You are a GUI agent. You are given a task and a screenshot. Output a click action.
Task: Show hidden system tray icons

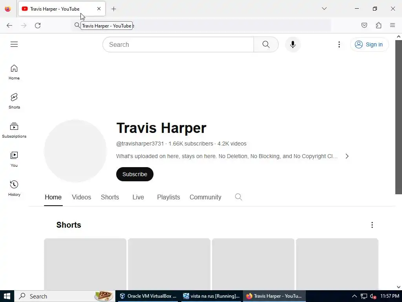point(354,296)
